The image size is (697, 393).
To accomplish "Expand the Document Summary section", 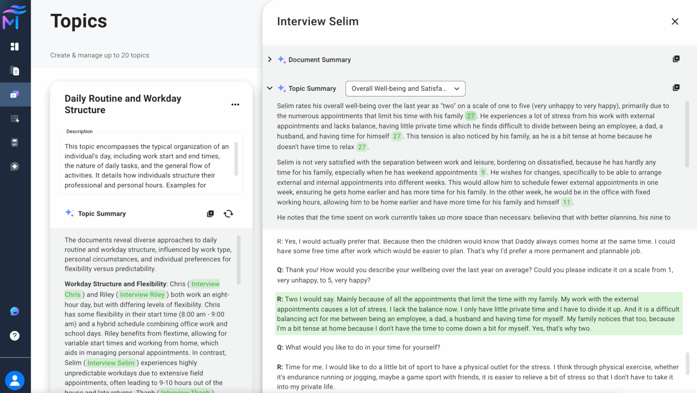I will point(270,59).
